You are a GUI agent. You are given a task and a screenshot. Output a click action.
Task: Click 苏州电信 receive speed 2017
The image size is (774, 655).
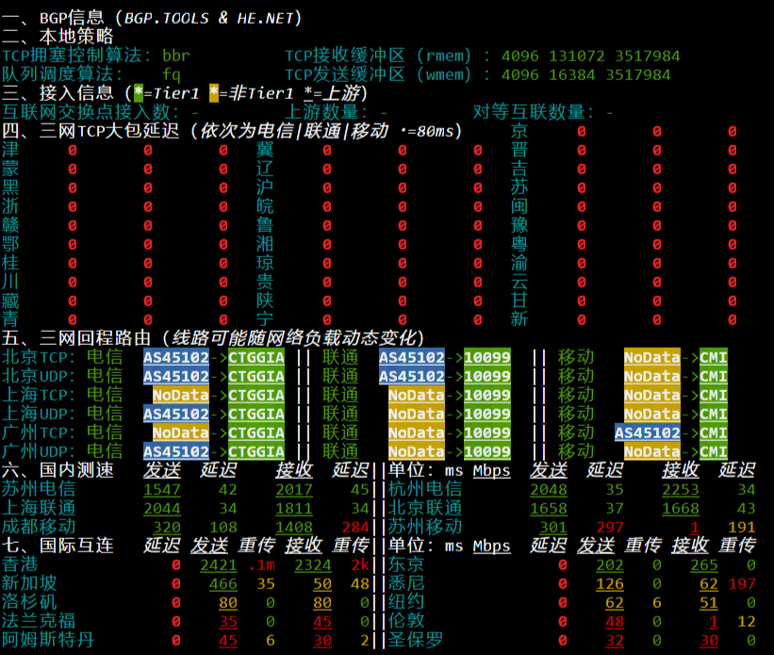pos(294,490)
